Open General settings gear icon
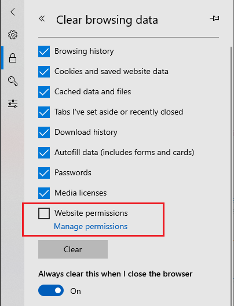This screenshot has height=306, width=234. (13, 35)
